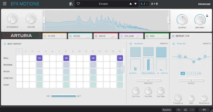The height and width of the screenshot is (112, 213).
Task: Adjust the Multiband Amount slider
Action: 148,81
